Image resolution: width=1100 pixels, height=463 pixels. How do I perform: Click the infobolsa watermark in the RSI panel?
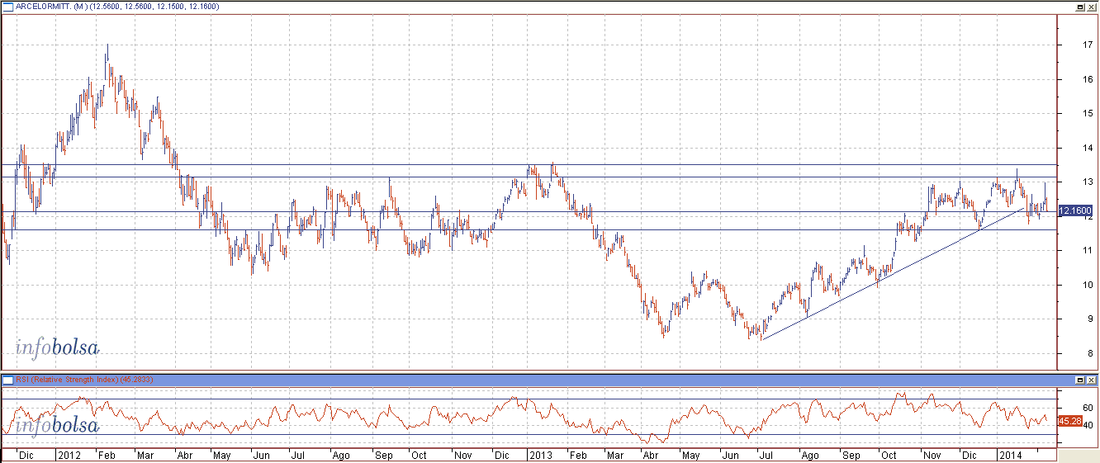pyautogui.click(x=57, y=425)
